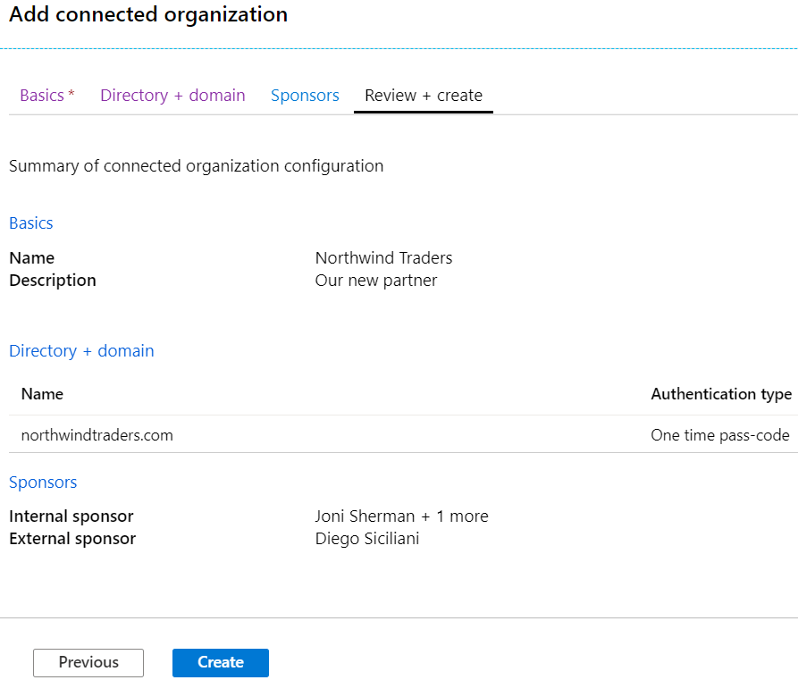This screenshot has width=798, height=680.
Task: Select the Review + create tab
Action: click(x=423, y=96)
